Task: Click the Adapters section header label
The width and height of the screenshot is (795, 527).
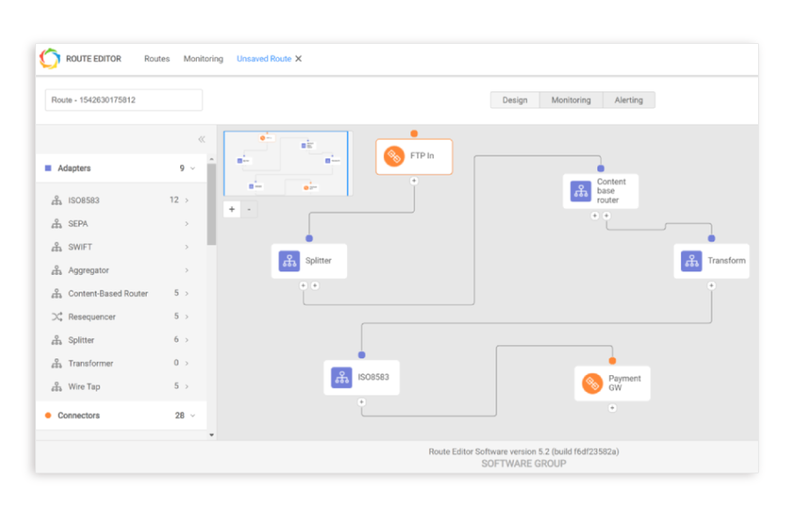Action: [74, 169]
